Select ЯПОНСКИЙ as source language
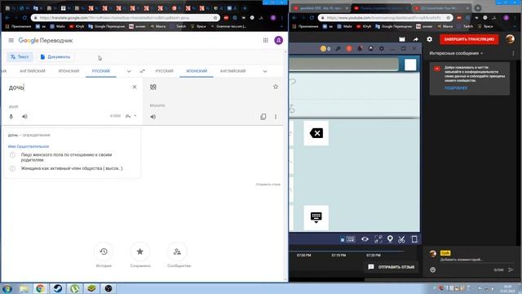Screen dimensions: 522x294 pos(69,71)
